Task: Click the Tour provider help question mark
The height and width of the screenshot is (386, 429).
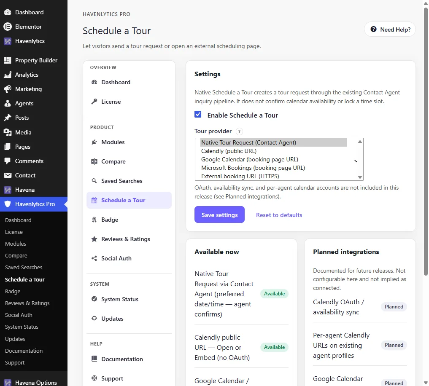Action: pos(239,131)
